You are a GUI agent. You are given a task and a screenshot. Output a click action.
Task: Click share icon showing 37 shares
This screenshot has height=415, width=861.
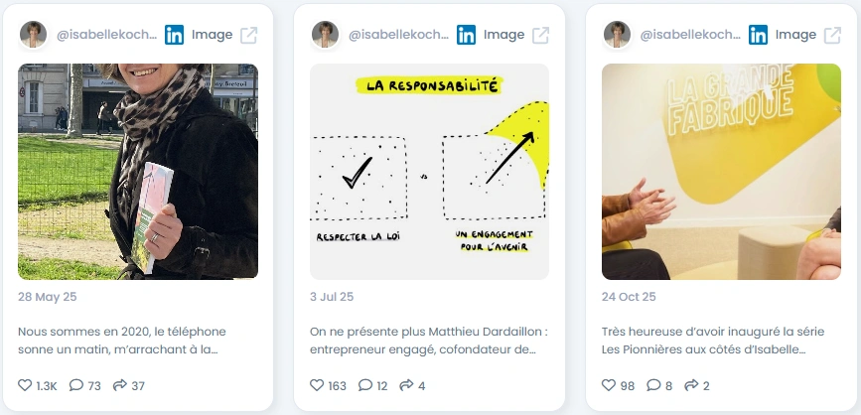tap(120, 385)
